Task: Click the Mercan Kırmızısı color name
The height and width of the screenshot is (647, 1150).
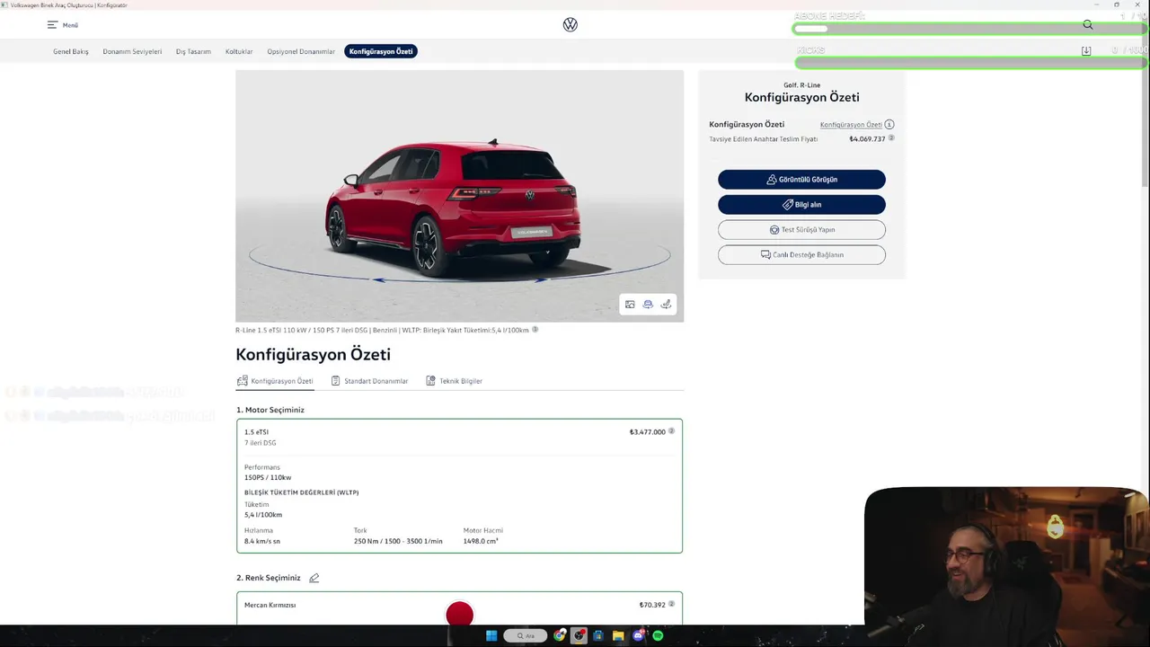Action: click(x=270, y=606)
